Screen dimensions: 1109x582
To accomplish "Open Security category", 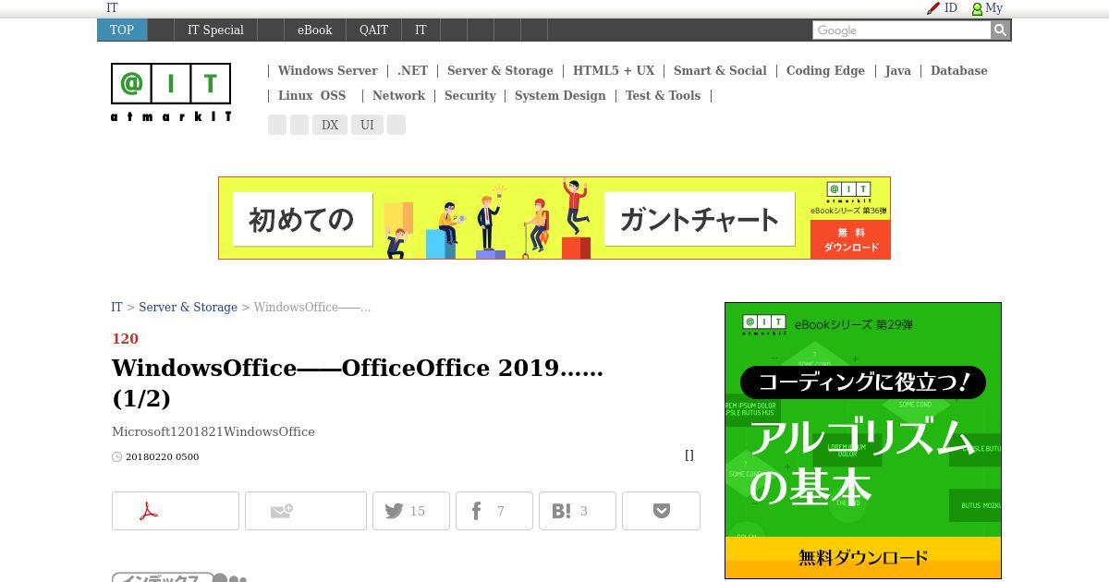I will pyautogui.click(x=469, y=95).
